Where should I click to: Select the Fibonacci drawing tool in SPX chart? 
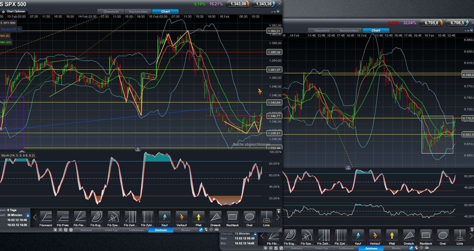coord(46,217)
